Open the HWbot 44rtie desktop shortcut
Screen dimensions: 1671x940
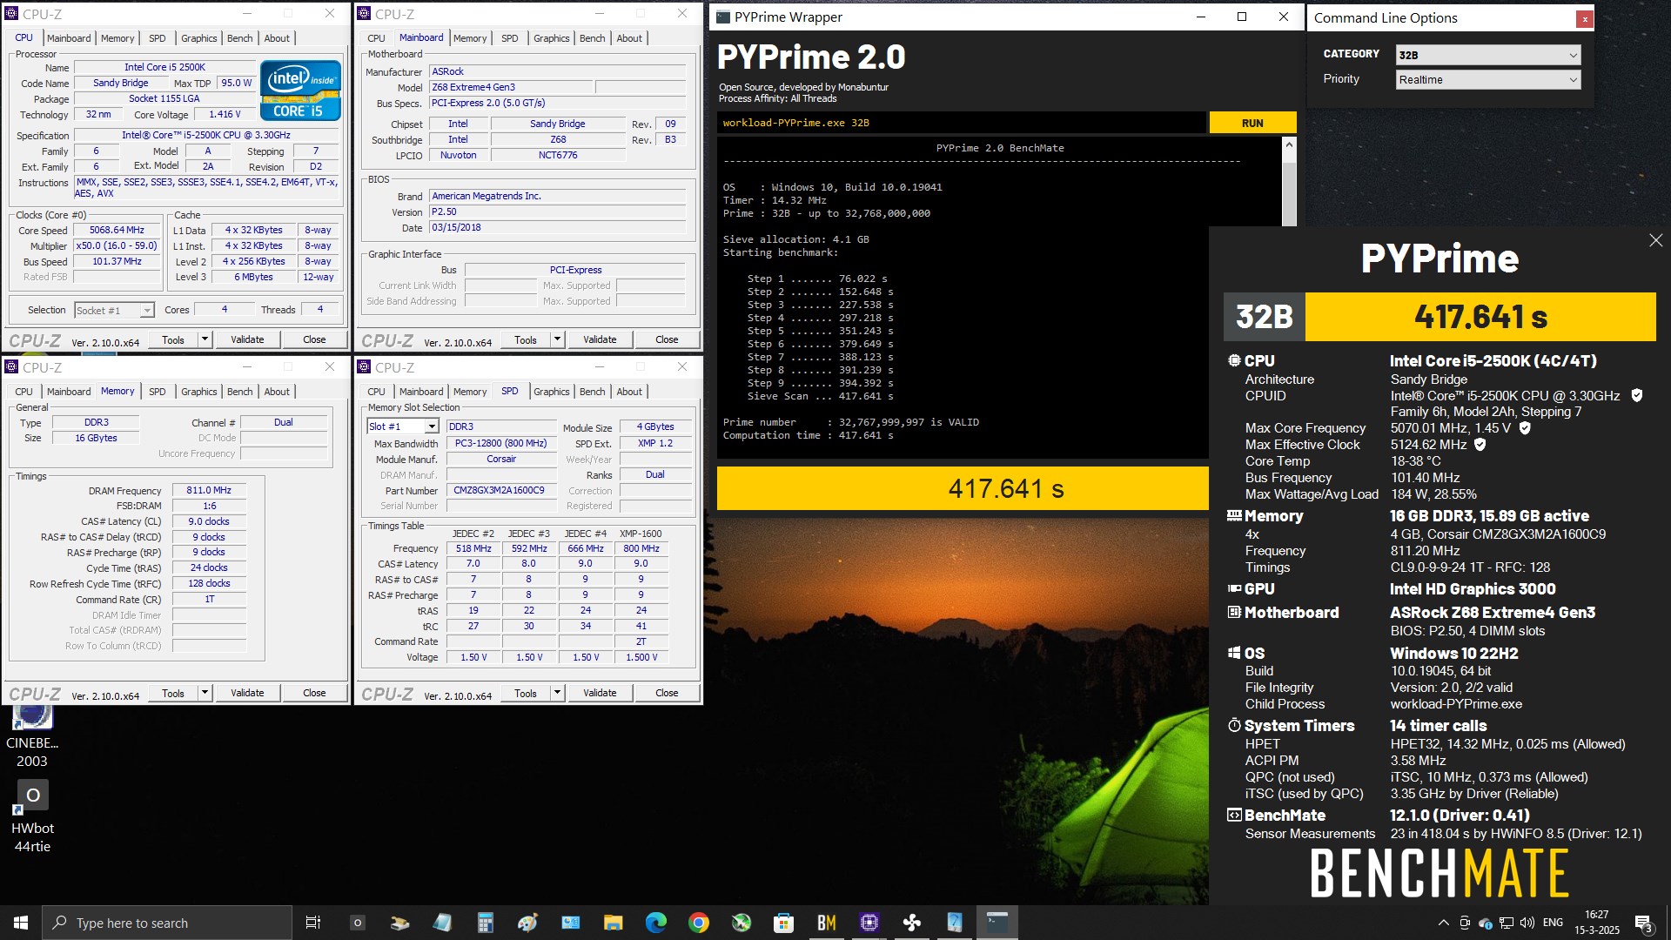32,816
